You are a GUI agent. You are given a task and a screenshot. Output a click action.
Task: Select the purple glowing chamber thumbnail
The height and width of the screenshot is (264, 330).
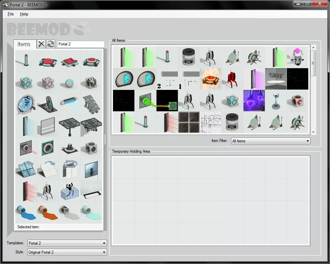click(254, 101)
